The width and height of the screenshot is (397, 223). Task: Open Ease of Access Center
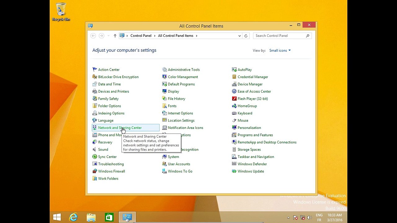coord(254,91)
